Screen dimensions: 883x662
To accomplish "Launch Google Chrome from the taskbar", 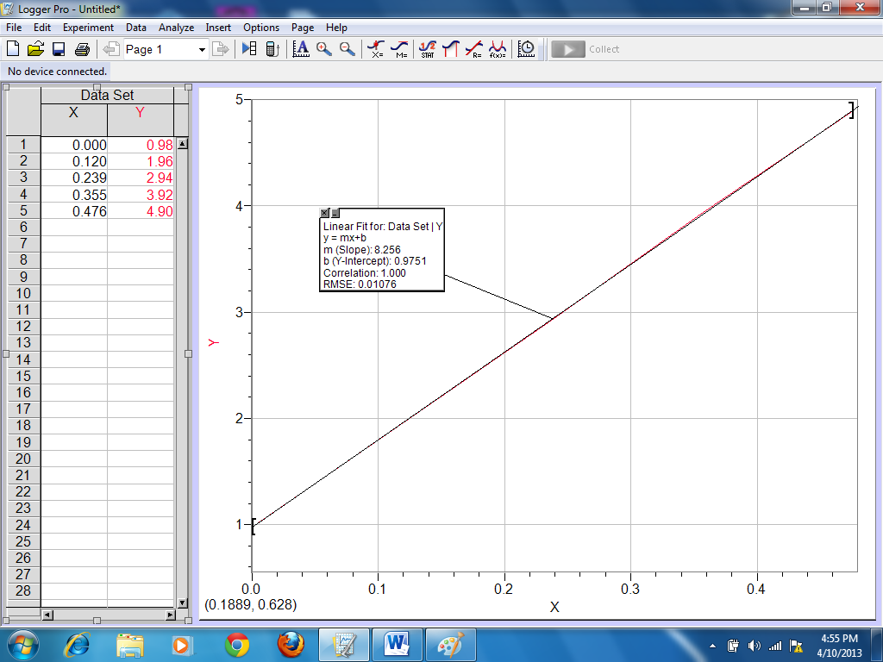I will (237, 645).
